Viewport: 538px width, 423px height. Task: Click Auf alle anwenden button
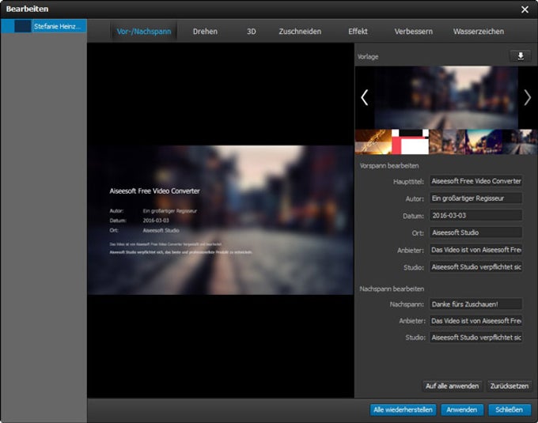(x=453, y=386)
